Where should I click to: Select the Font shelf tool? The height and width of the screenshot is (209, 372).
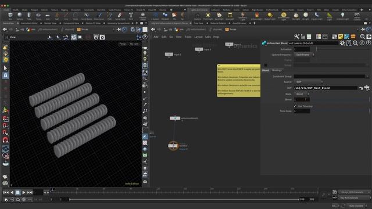tap(131, 16)
